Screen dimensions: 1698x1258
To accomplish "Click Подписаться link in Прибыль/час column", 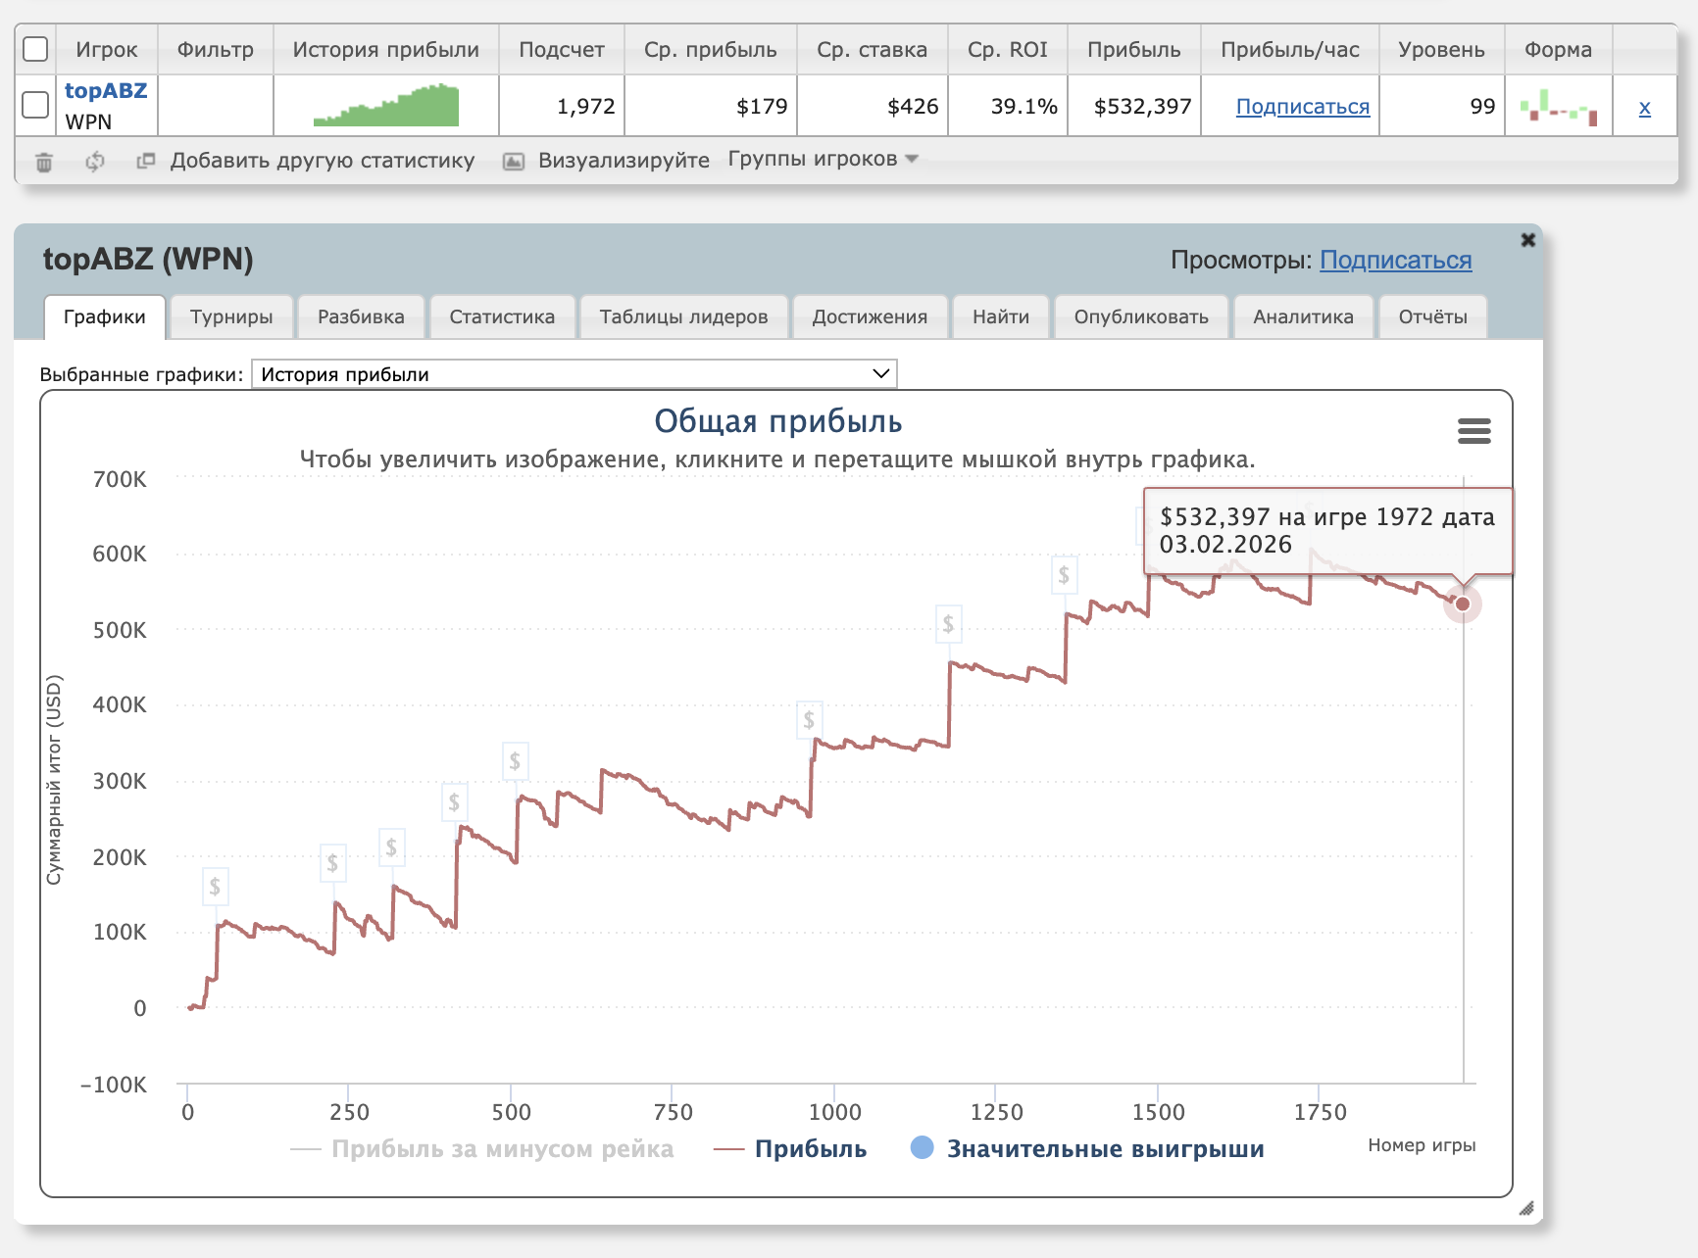I will [1302, 107].
